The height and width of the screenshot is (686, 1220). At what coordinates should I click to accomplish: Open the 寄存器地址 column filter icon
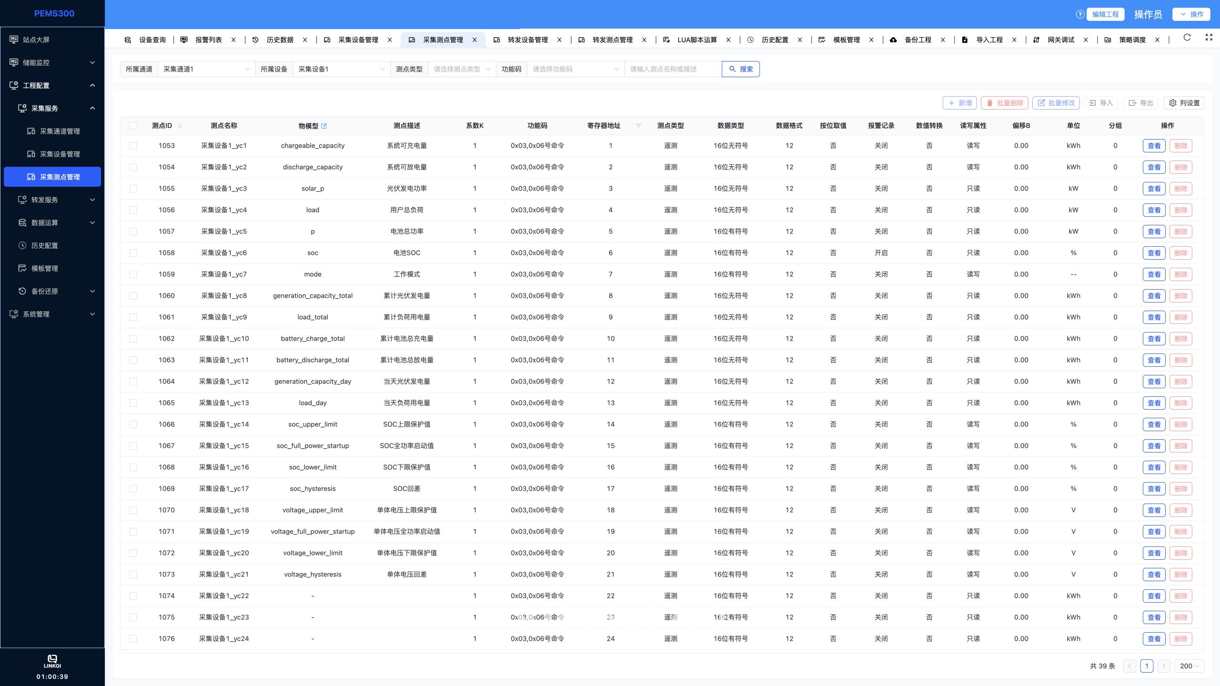(x=639, y=126)
